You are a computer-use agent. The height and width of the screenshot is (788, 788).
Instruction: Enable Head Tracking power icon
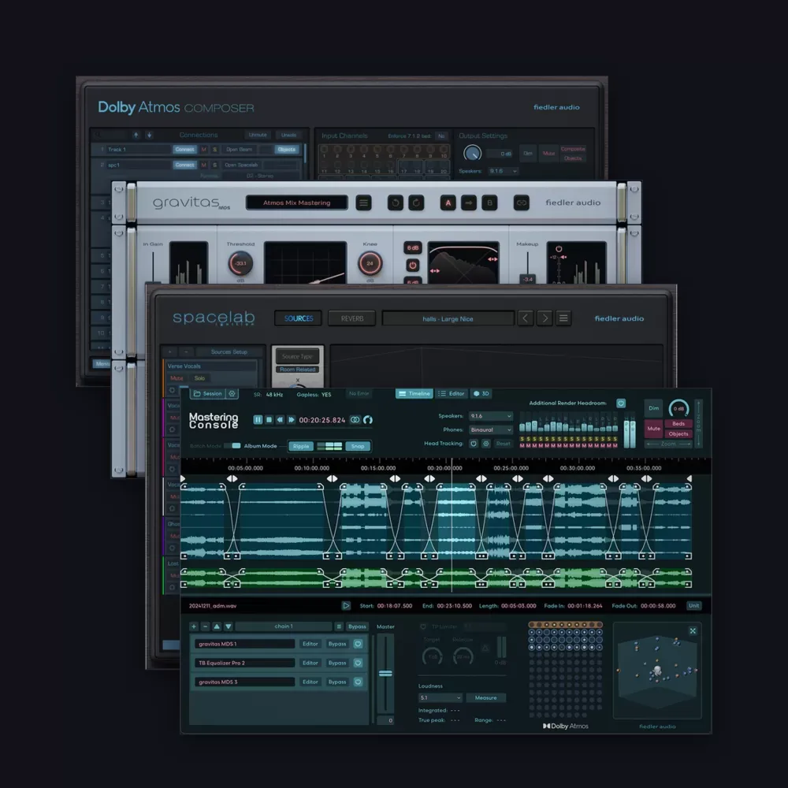(474, 443)
